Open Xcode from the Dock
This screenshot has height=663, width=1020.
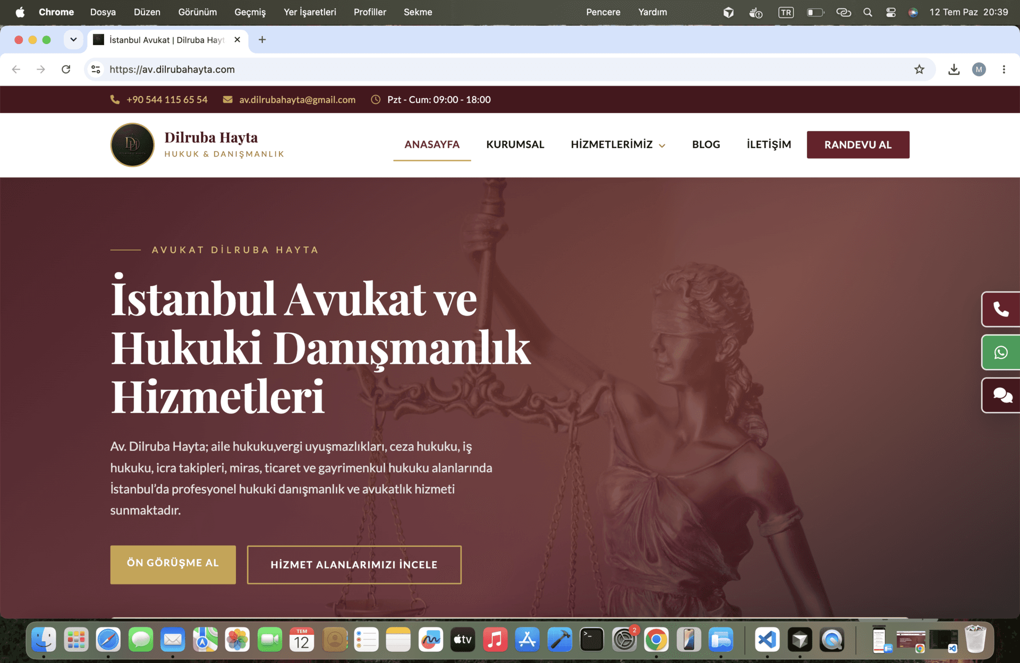pyautogui.click(x=559, y=640)
